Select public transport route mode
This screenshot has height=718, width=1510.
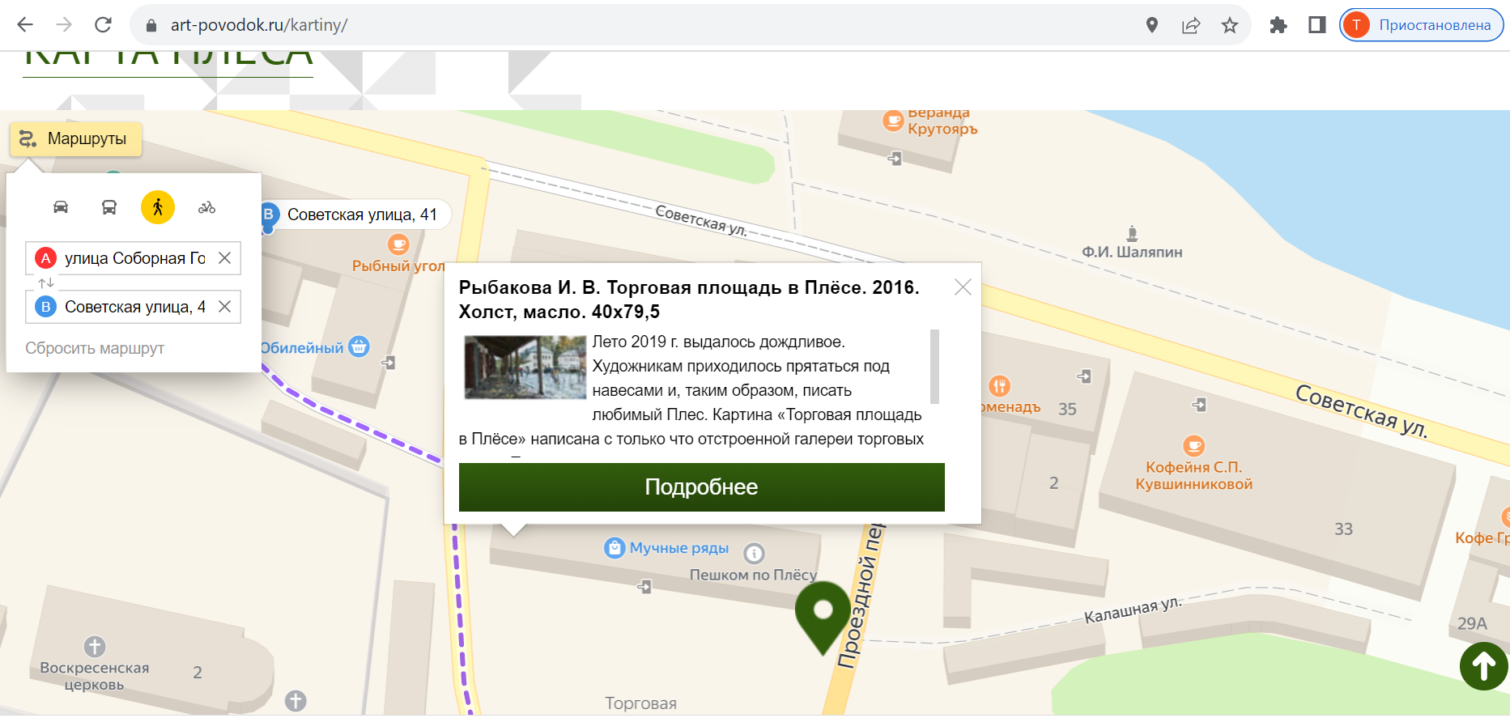coord(109,207)
